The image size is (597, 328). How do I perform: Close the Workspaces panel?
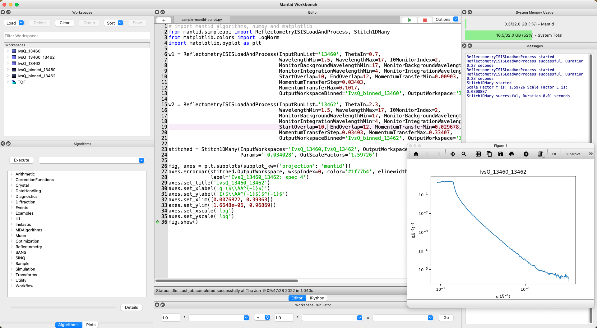pos(3,12)
